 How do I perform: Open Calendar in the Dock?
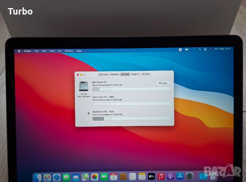click(x=114, y=177)
